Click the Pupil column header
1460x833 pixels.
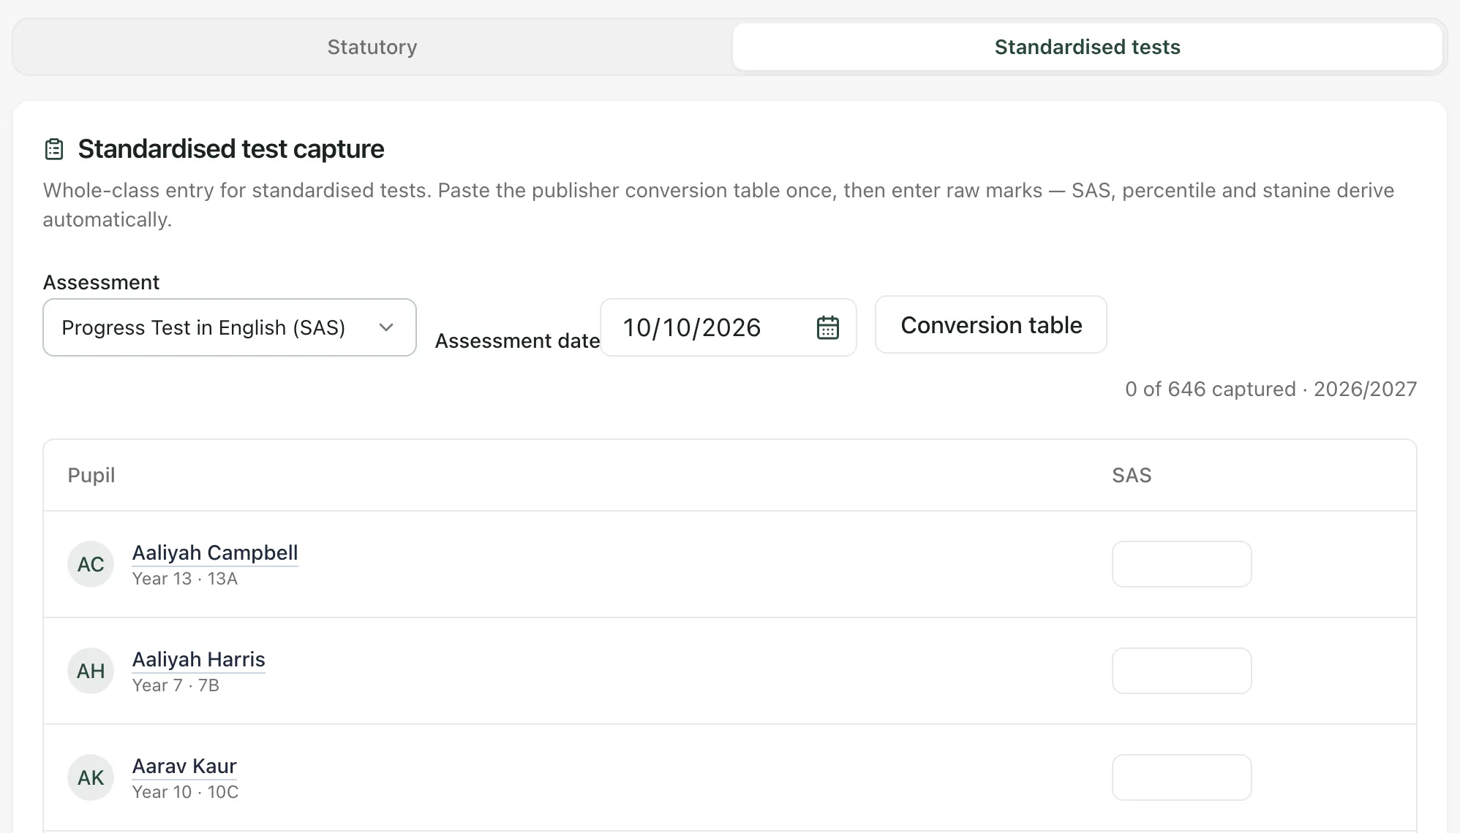click(91, 475)
